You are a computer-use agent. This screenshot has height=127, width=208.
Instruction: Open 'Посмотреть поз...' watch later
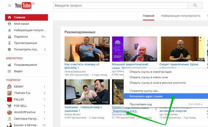(26, 49)
